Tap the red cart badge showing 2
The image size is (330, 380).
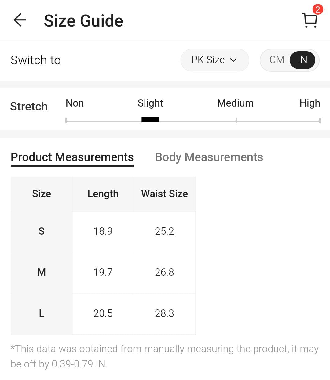click(x=318, y=9)
